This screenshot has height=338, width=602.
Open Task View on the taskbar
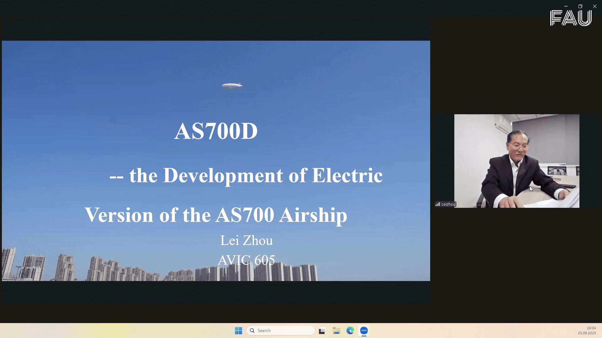pos(322,330)
